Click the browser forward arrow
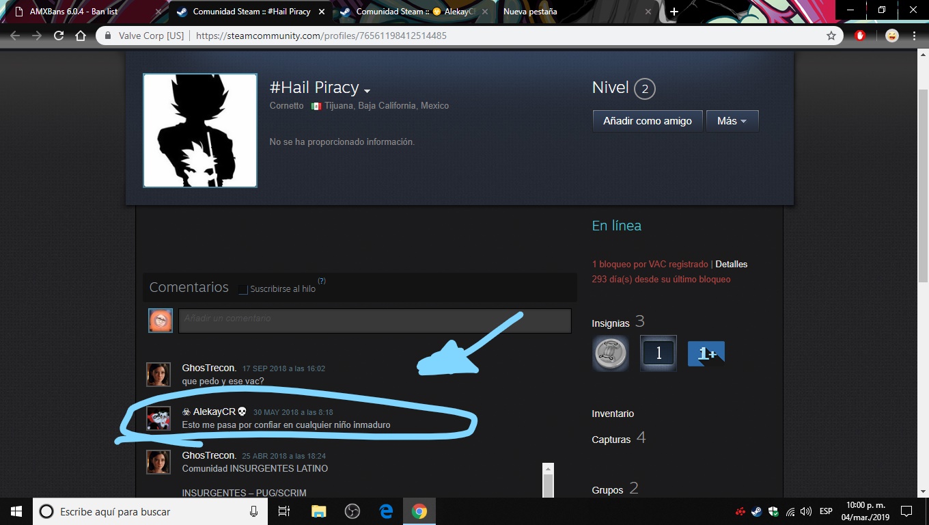The height and width of the screenshot is (525, 929). pyautogui.click(x=37, y=36)
